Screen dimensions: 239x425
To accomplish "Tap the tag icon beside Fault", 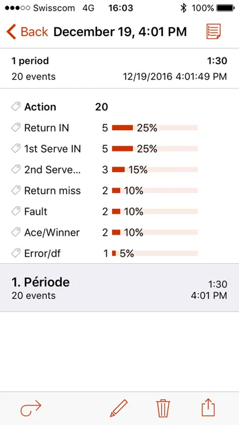I will click(x=16, y=211).
